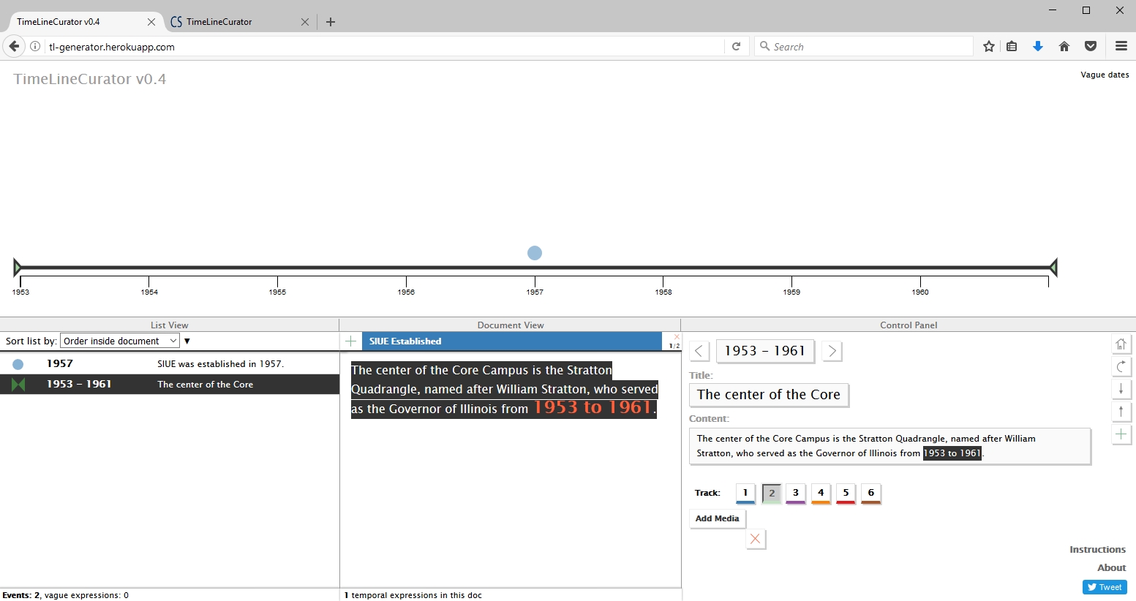
Task: Click the up arrow icon in control panel
Action: point(1121,412)
